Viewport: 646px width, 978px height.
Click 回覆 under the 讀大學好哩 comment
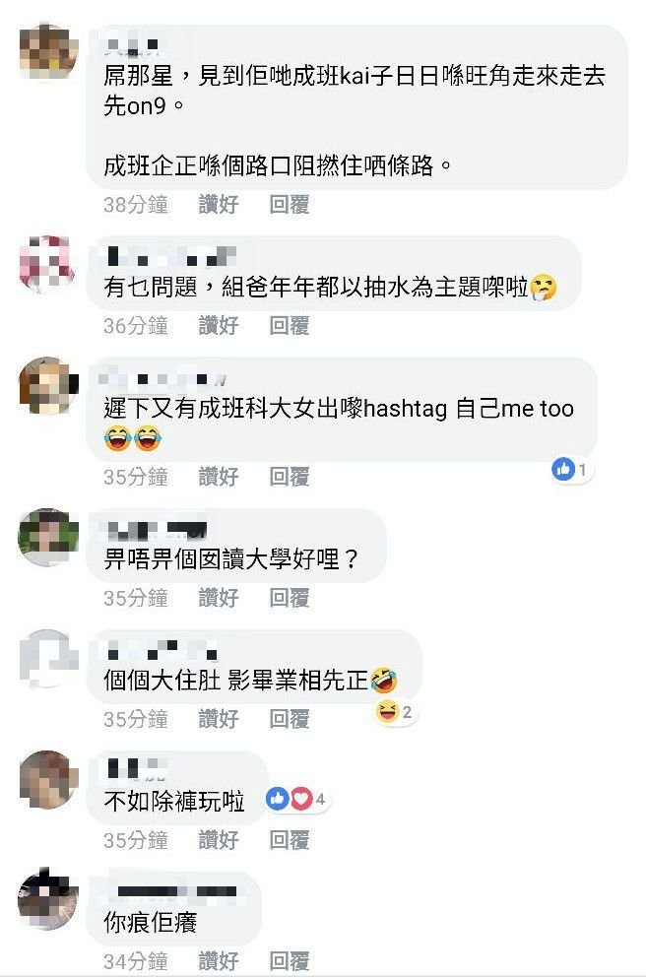pyautogui.click(x=289, y=598)
